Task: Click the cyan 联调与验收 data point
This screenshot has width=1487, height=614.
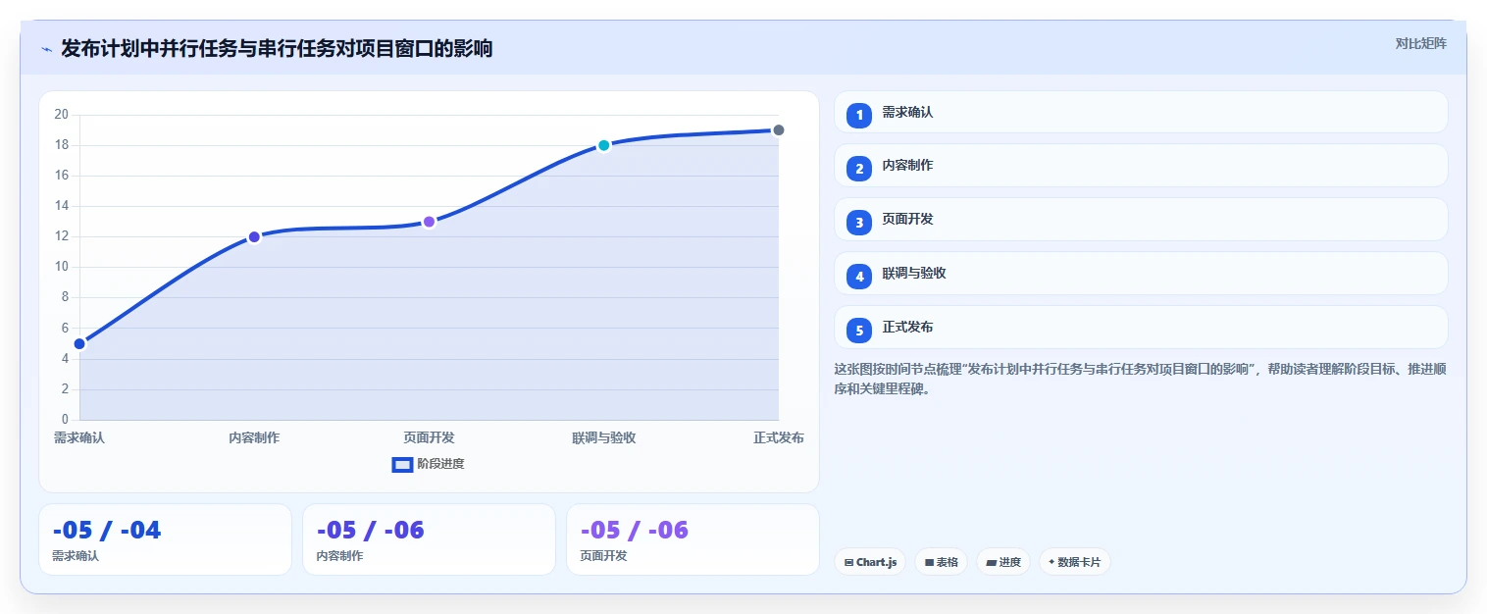Action: coord(604,145)
